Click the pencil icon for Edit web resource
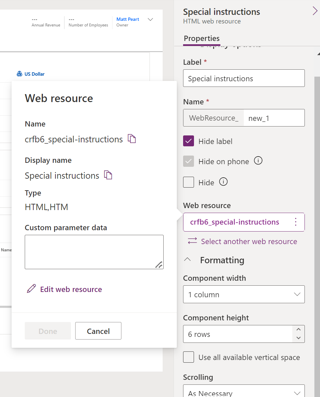The height and width of the screenshot is (397, 320). pos(31,289)
